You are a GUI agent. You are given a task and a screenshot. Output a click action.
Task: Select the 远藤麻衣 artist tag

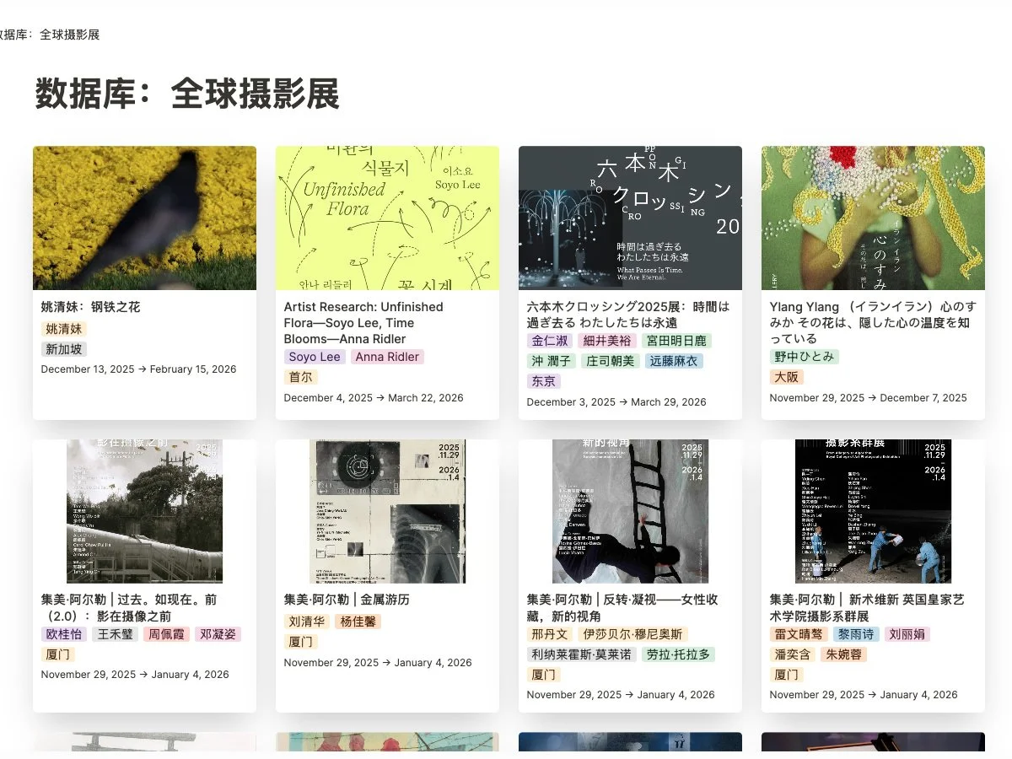[x=675, y=362]
